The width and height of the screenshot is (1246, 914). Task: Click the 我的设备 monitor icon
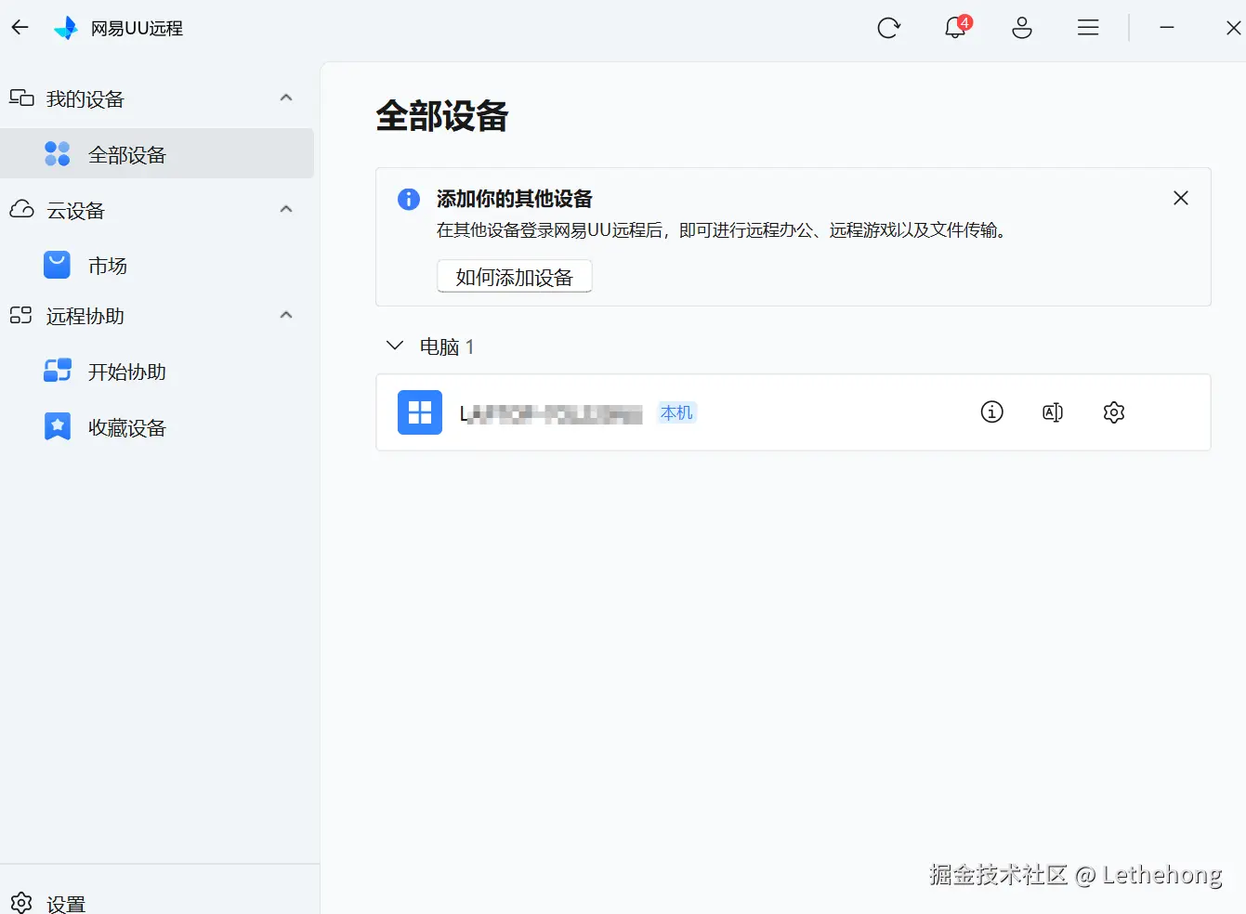(21, 98)
